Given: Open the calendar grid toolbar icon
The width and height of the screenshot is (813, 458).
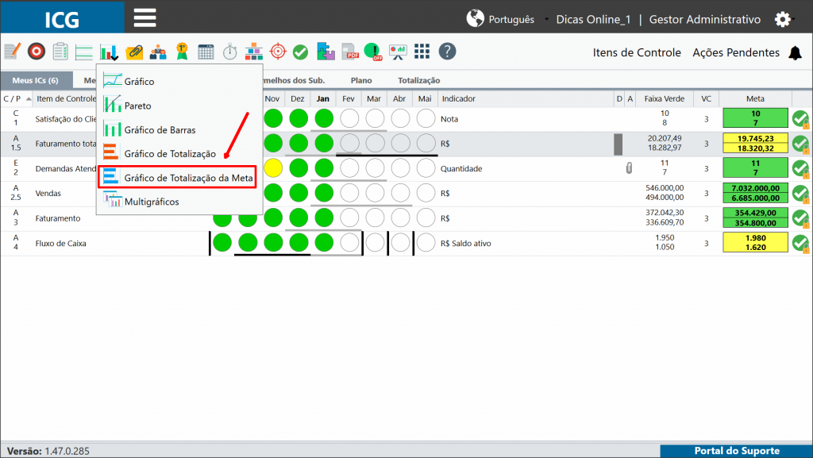Looking at the screenshot, I should point(206,52).
